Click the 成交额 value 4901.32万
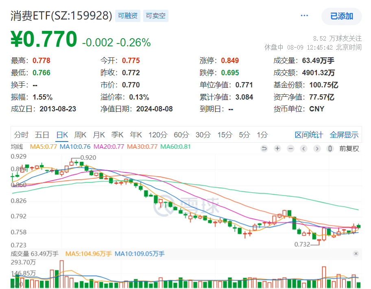 (319, 73)
